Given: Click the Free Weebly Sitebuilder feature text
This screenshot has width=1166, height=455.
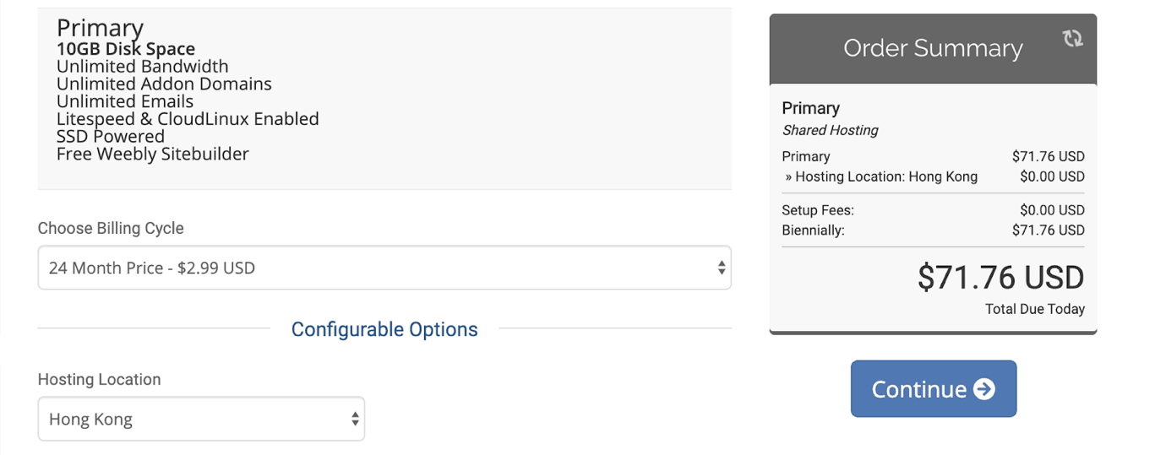Looking at the screenshot, I should pos(153,154).
